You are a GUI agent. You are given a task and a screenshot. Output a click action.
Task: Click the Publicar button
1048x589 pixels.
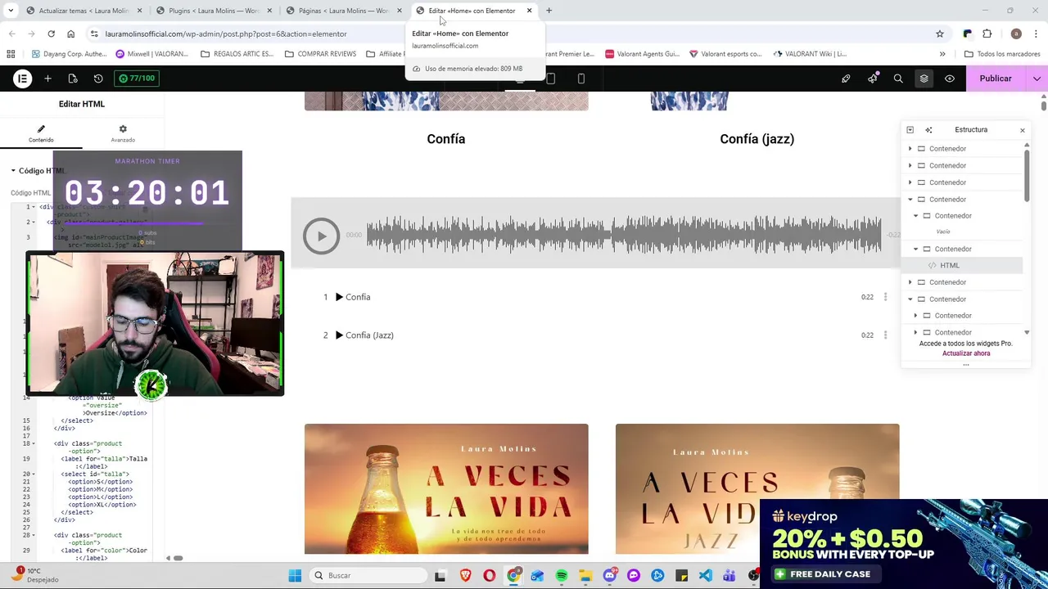(x=996, y=79)
